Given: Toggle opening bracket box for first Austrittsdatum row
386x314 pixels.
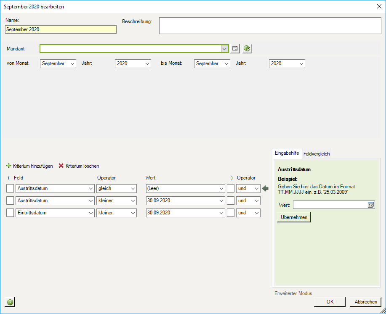Looking at the screenshot, I should (10, 189).
